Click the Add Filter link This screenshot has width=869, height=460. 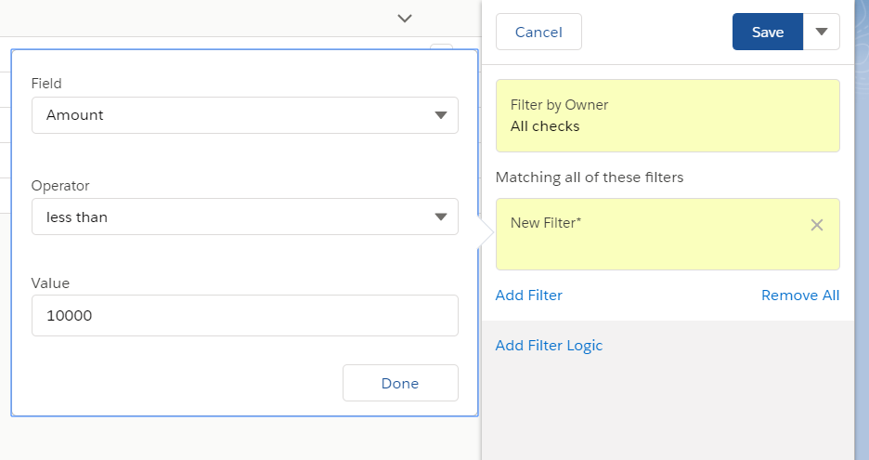coord(528,296)
